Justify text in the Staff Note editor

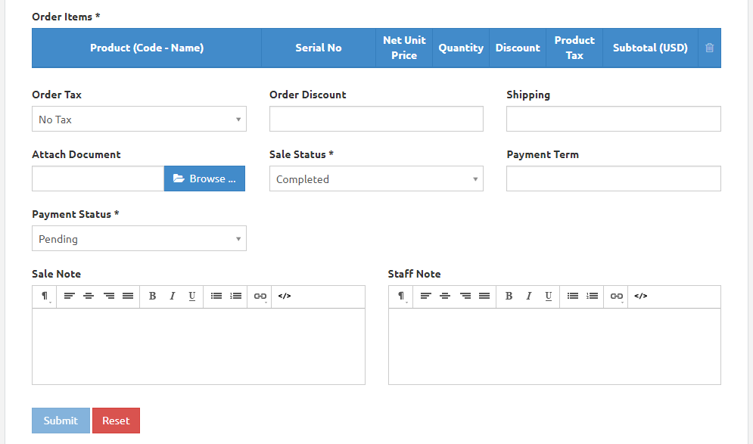(484, 296)
